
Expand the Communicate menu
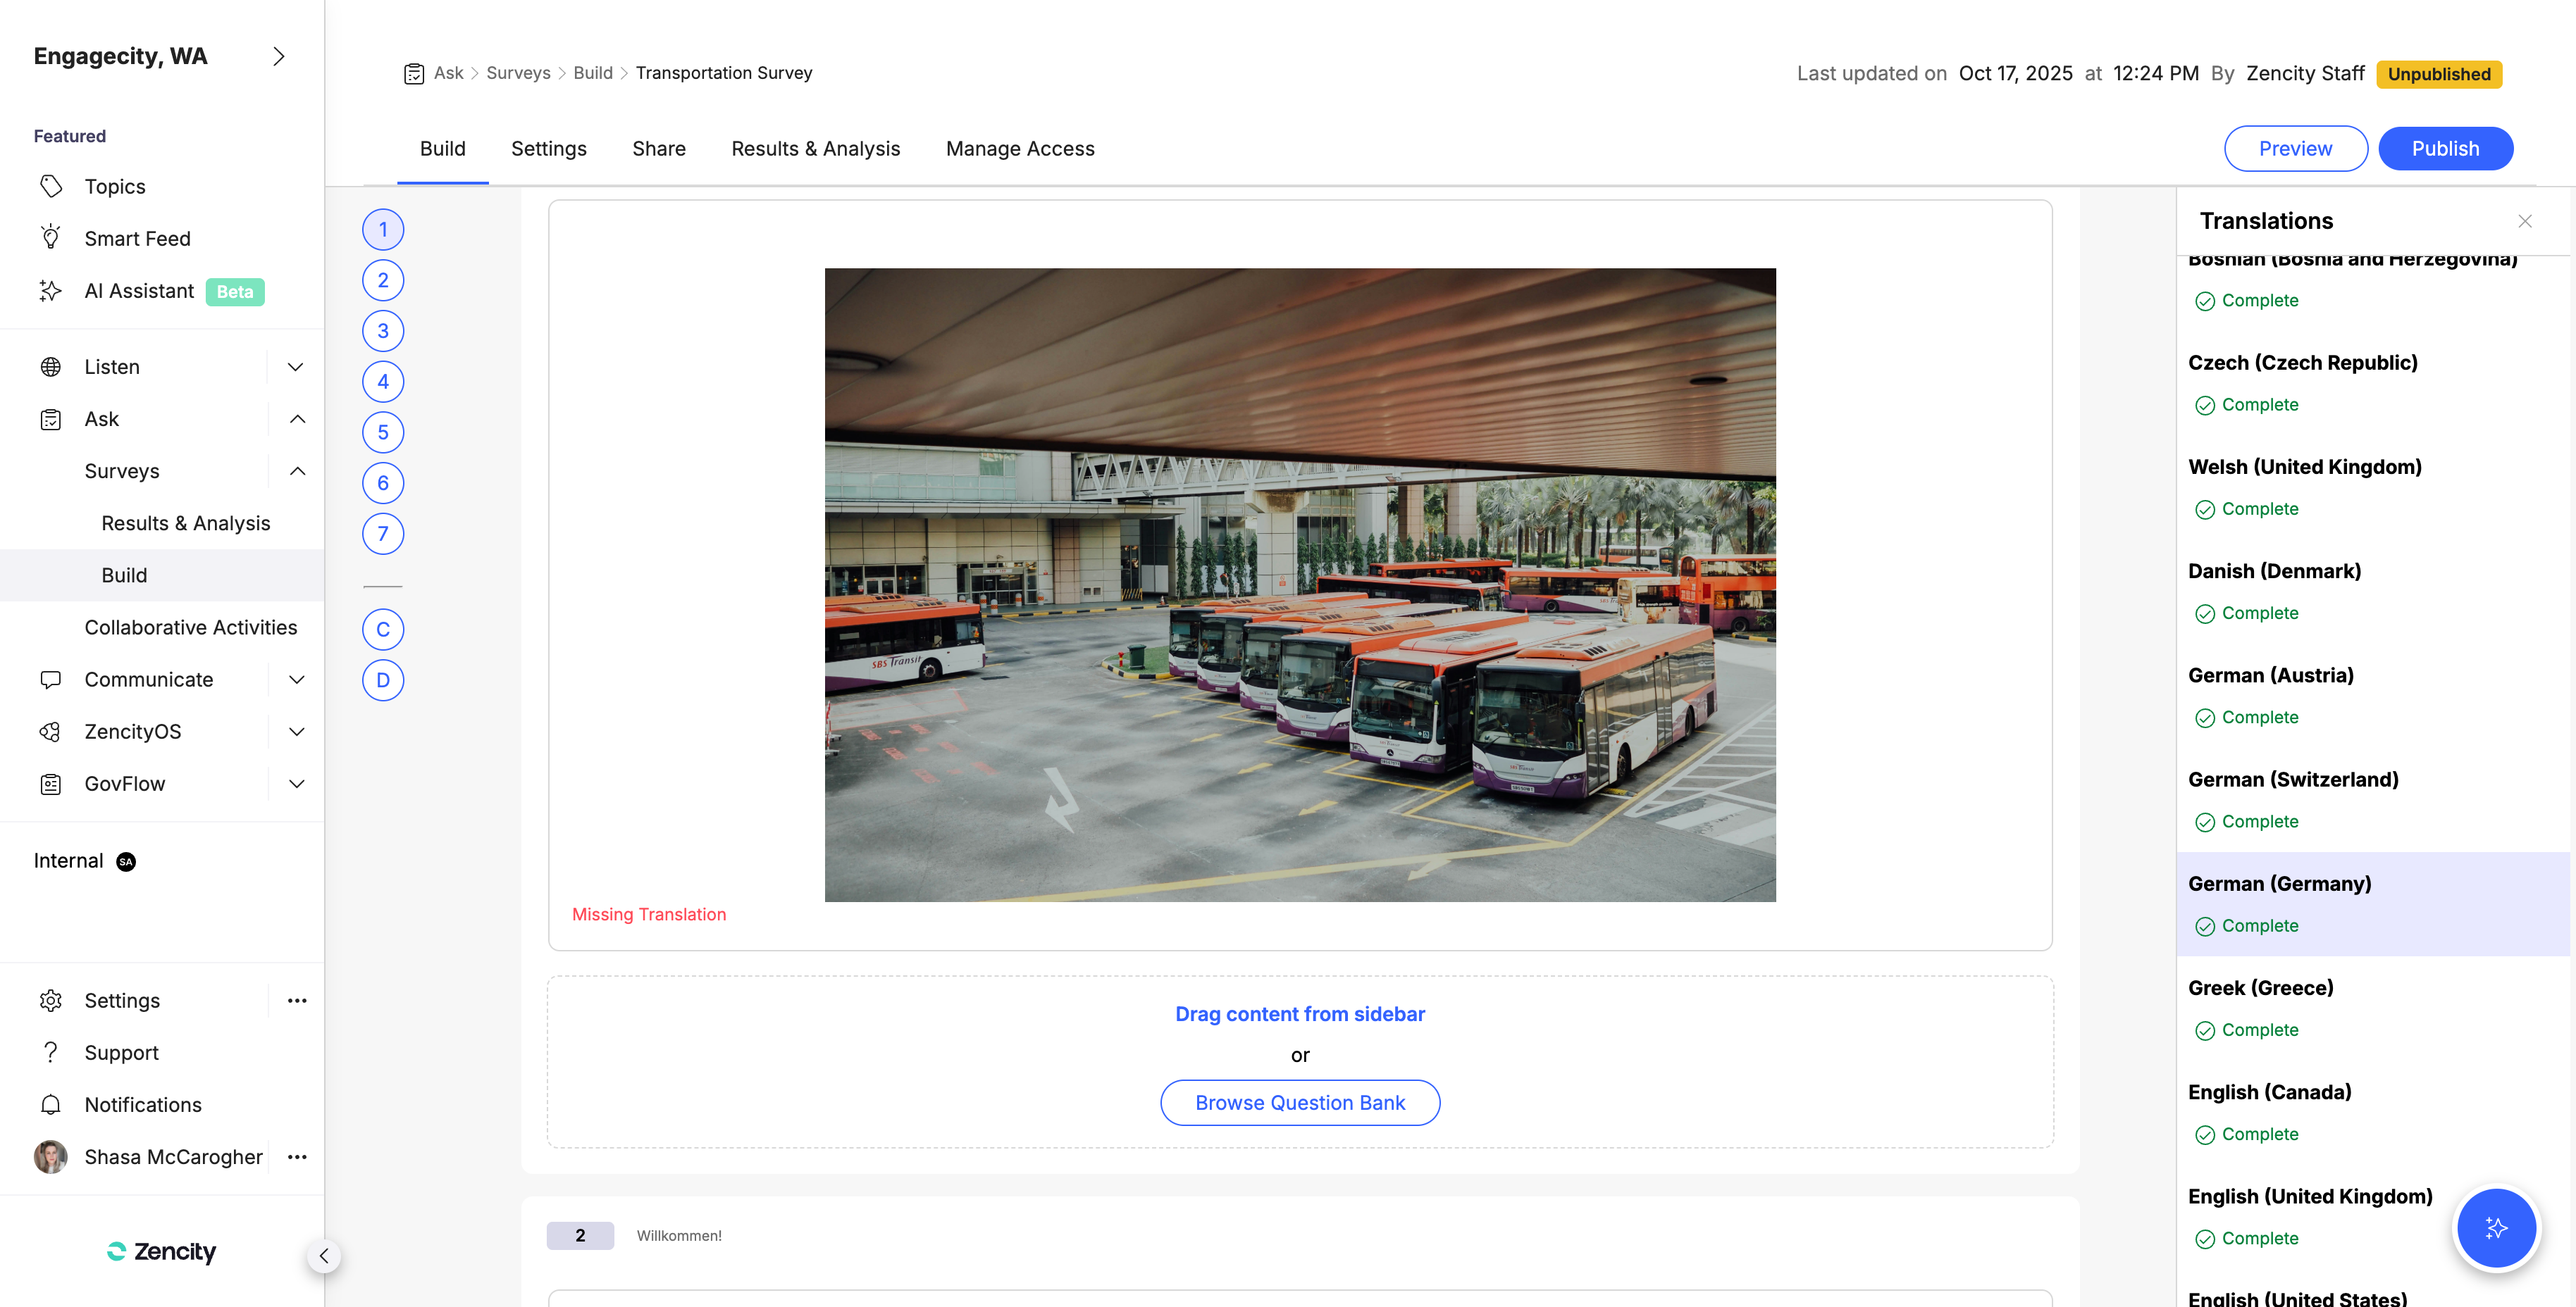point(297,680)
